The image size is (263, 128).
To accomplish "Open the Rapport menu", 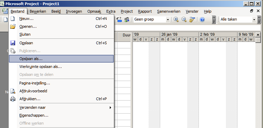I will [145, 11].
